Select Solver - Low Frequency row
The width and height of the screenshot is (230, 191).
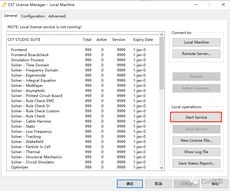tap(78, 132)
